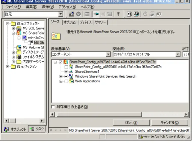Click the MS SharePoint icon in left tree
192x143 pixels.
pos(19,33)
